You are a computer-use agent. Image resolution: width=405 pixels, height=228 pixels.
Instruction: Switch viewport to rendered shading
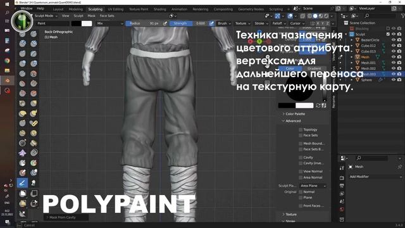[x=327, y=16]
